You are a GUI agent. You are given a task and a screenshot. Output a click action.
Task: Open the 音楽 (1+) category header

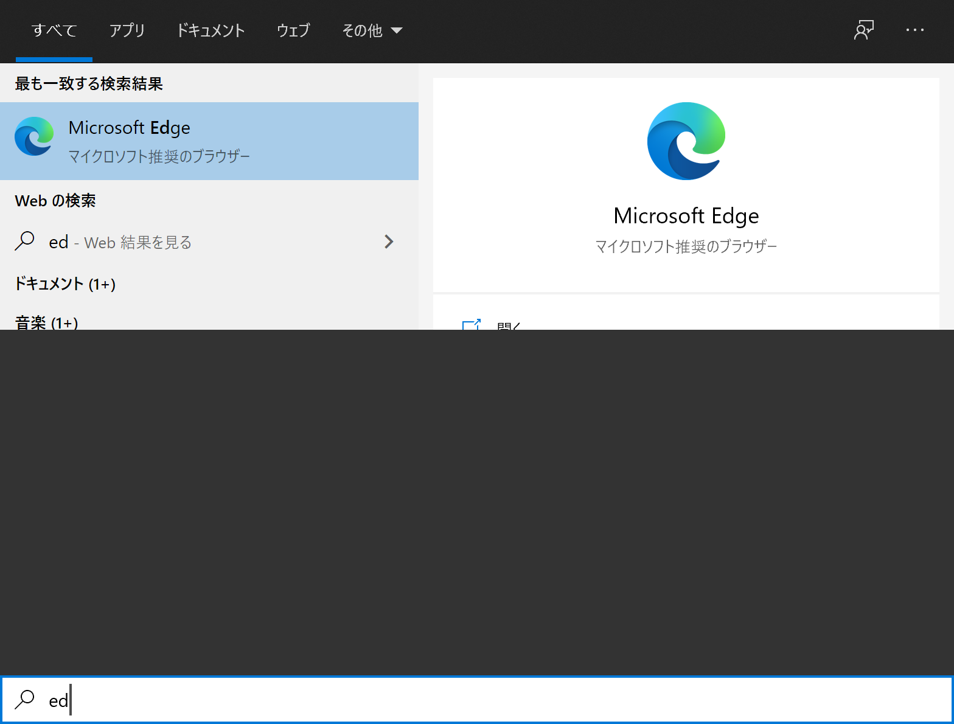(x=46, y=322)
